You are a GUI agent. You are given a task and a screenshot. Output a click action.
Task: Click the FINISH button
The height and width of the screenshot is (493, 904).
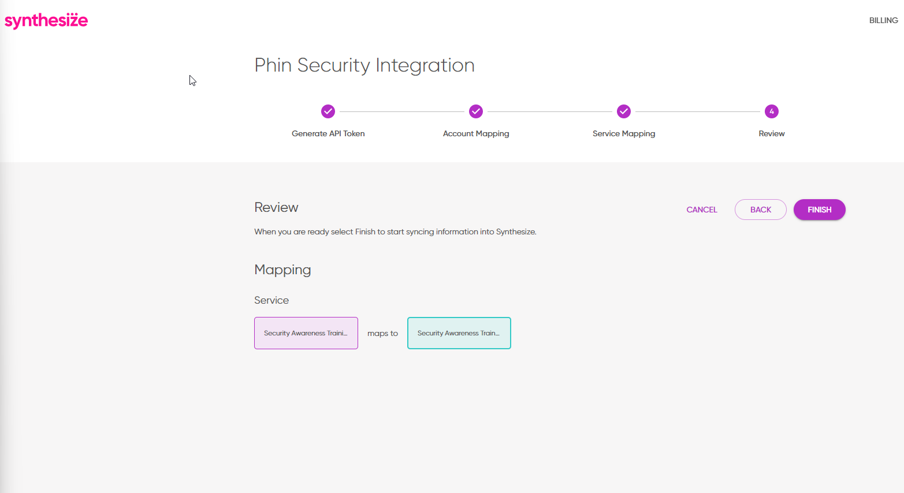pos(819,210)
